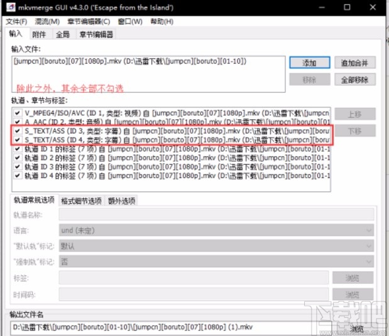
Task: Open the 混流(M) menu
Action: pos(47,22)
